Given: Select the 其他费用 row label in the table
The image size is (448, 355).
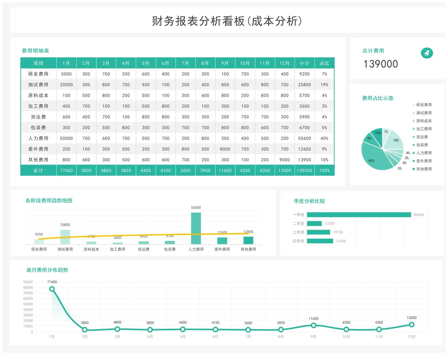Looking at the screenshot, I should pos(38,160).
